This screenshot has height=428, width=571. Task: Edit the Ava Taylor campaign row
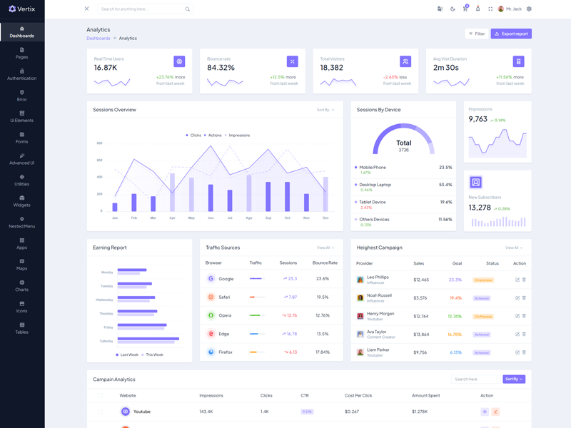[x=517, y=334]
